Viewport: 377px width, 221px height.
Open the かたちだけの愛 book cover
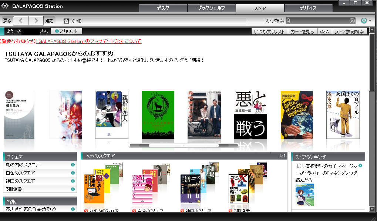coord(65,115)
